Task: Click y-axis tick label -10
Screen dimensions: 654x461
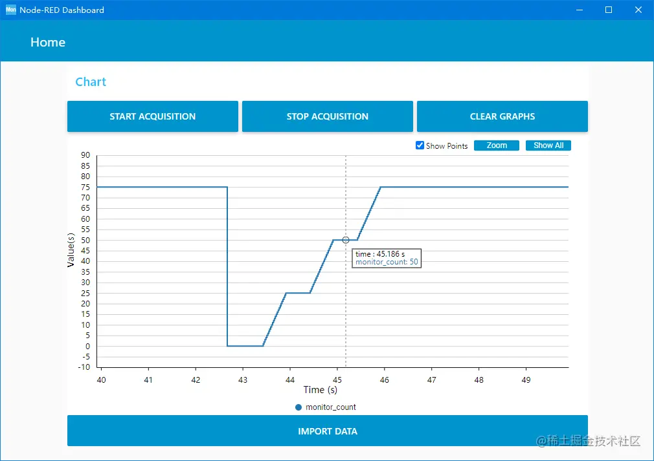Action: point(84,367)
